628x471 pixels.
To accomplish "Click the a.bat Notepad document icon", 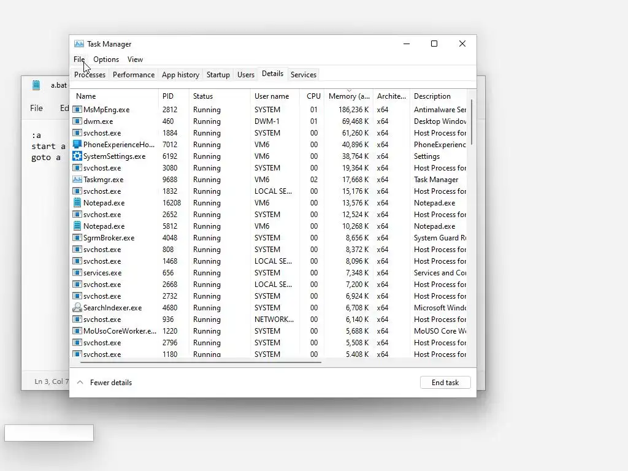I will (36, 85).
